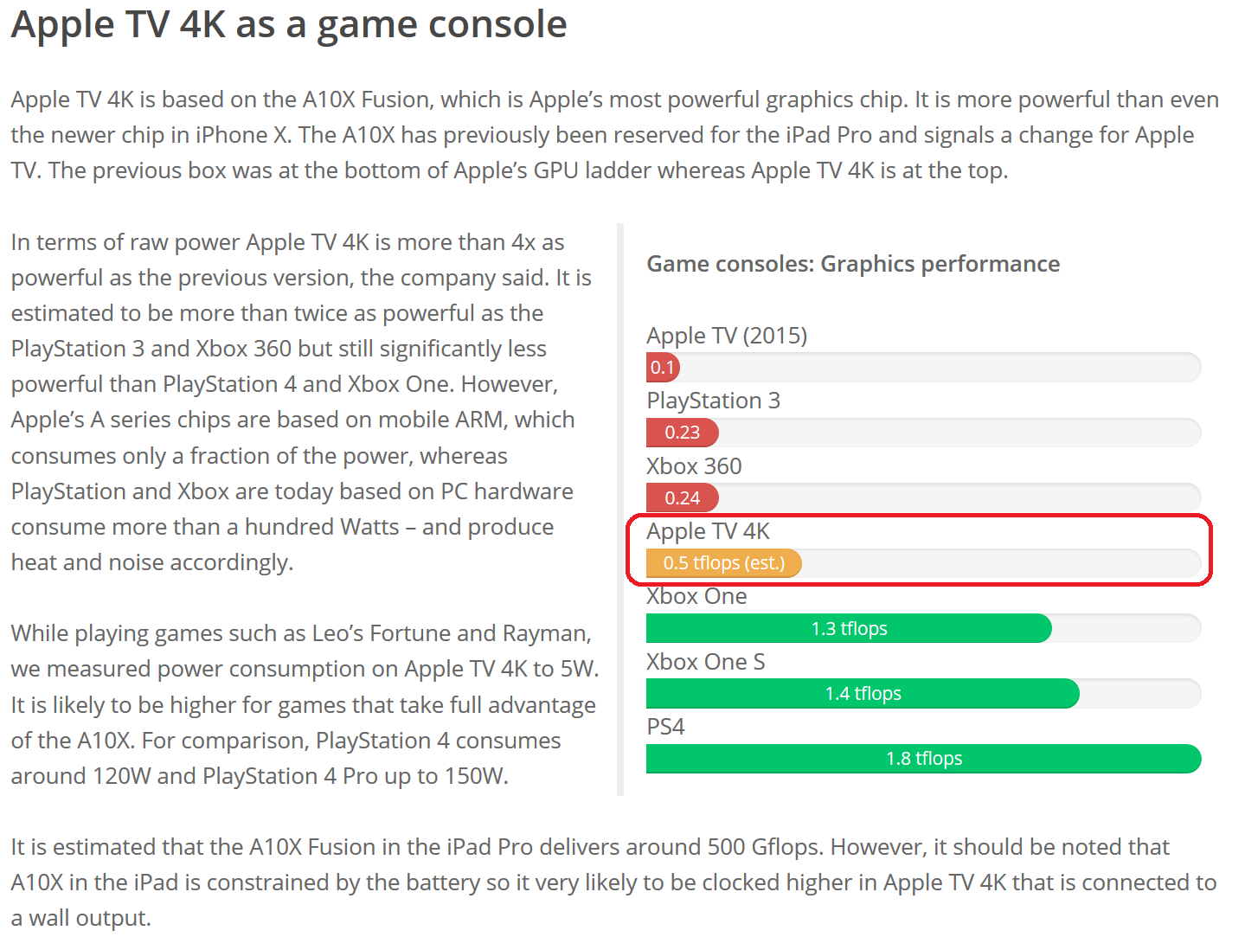1245x937 pixels.
Task: Click the paragraph starting "In terms of raw power"
Action: point(301,401)
